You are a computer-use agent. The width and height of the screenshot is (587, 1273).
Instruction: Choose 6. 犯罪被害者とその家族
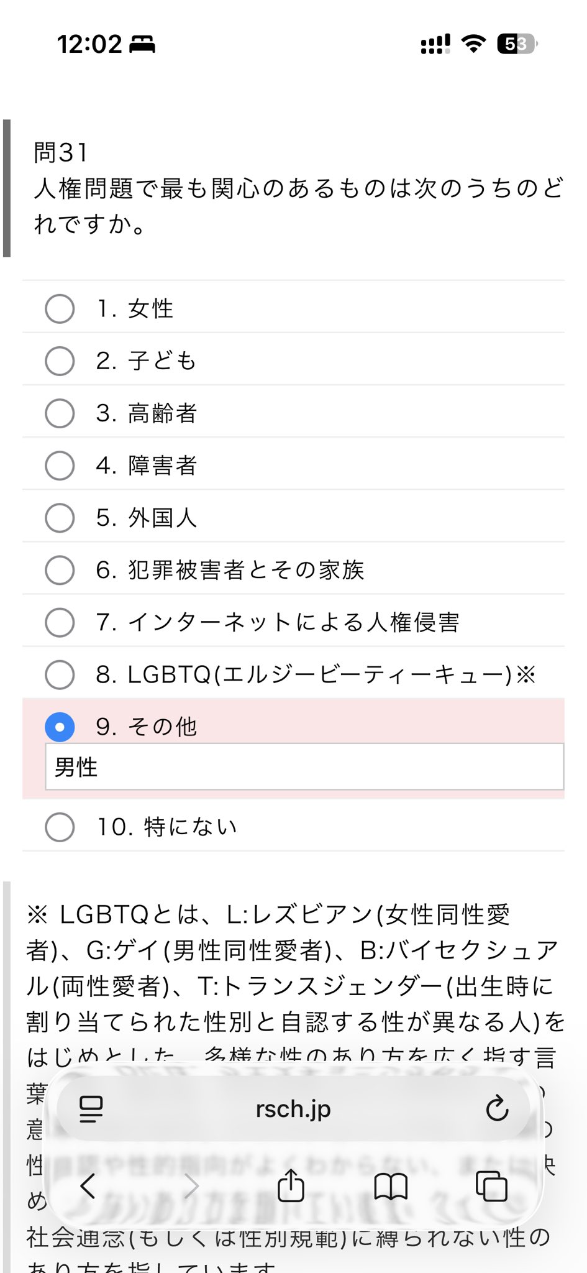tap(60, 570)
